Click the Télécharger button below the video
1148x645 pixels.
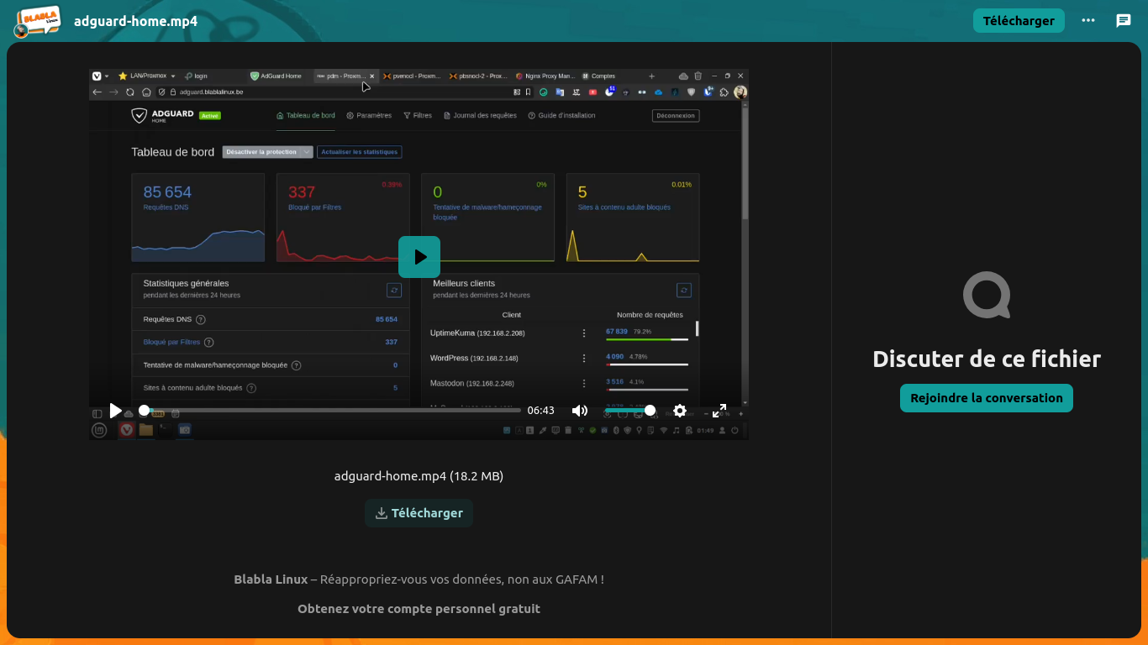tap(419, 513)
